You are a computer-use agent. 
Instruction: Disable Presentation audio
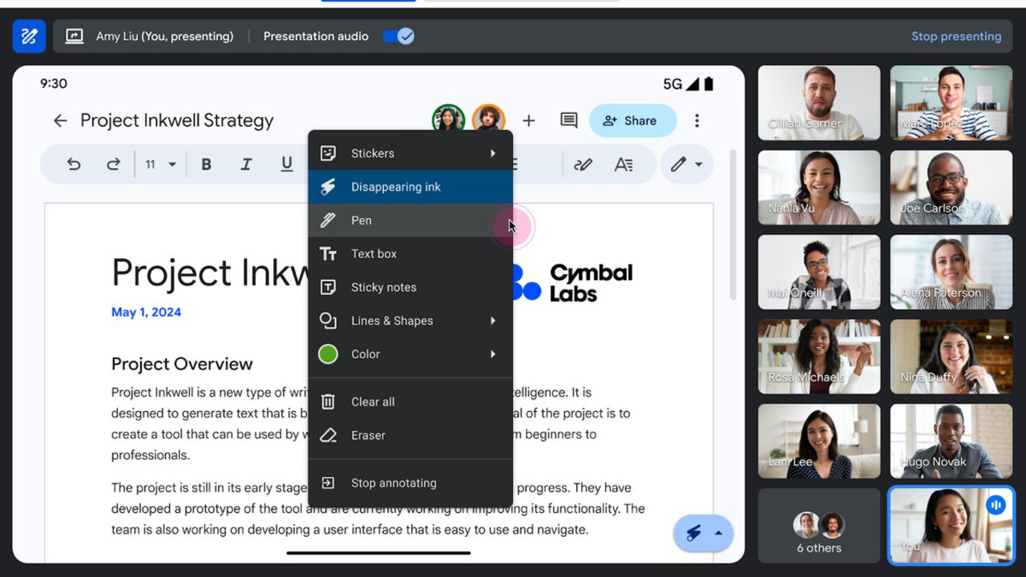point(398,36)
